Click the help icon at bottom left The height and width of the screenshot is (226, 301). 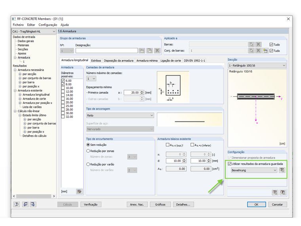coord(17,204)
